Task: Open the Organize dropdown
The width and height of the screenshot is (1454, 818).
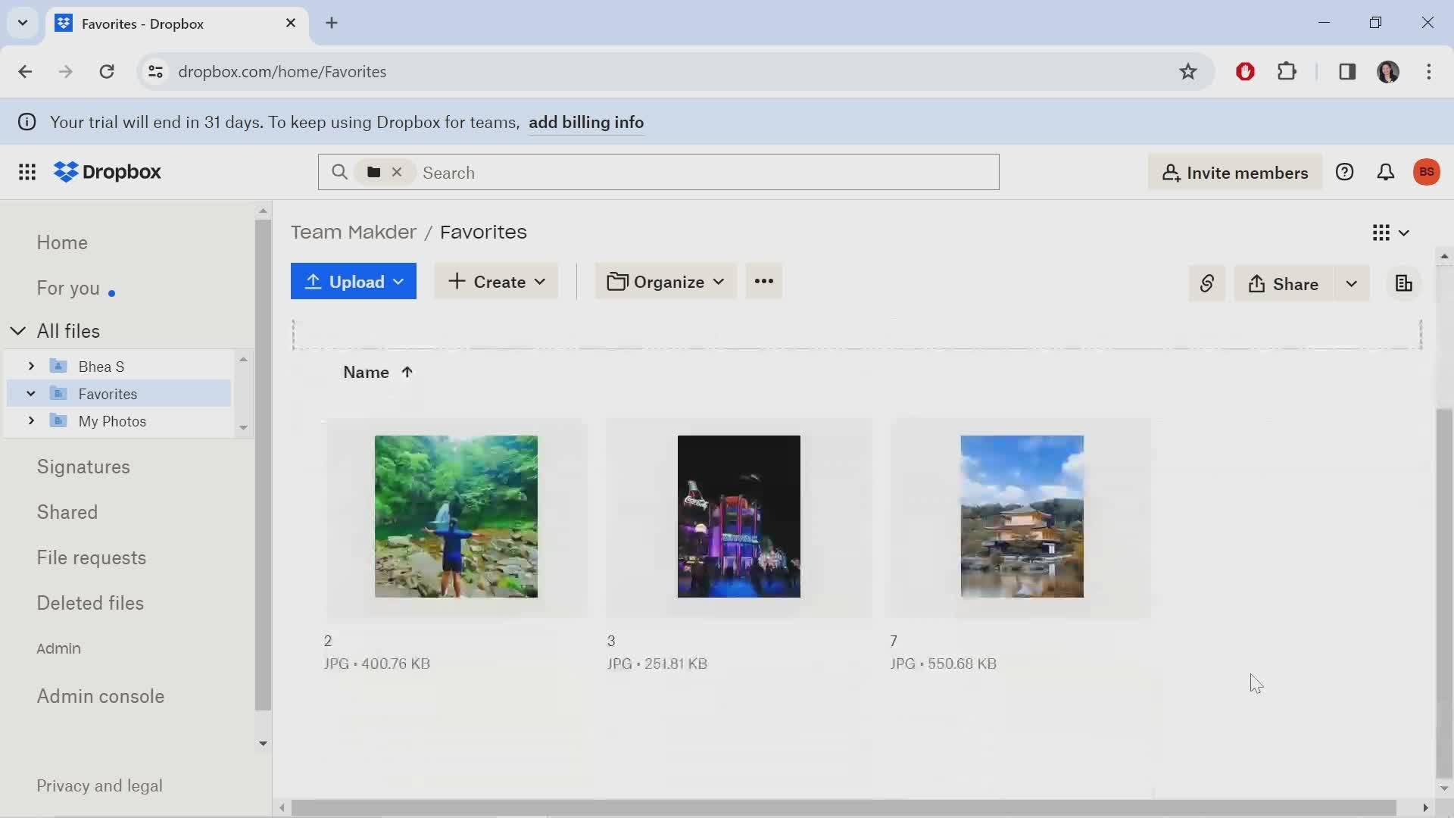Action: tap(666, 282)
